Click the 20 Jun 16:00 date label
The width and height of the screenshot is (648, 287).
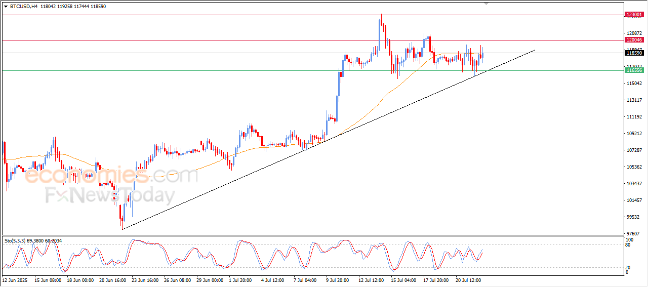tap(113, 279)
